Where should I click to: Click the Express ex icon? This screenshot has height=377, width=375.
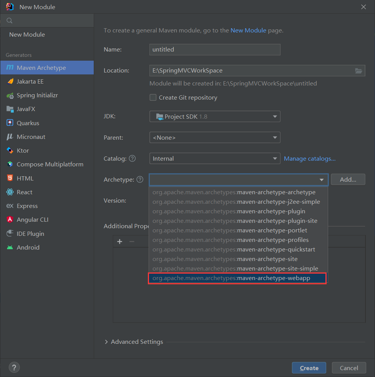(10, 206)
